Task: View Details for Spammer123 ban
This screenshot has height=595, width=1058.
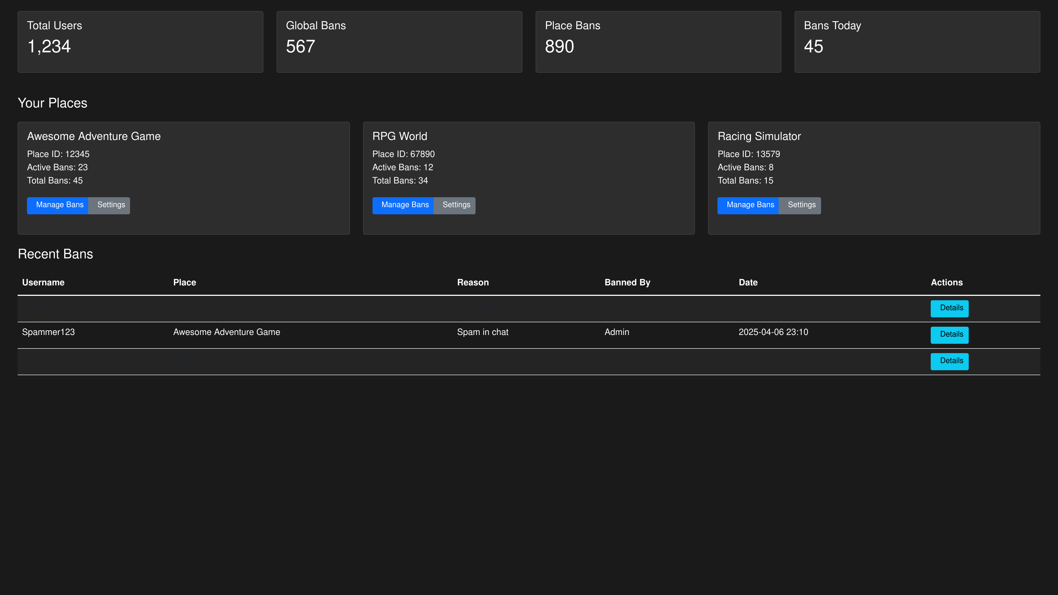Action: [x=949, y=335]
